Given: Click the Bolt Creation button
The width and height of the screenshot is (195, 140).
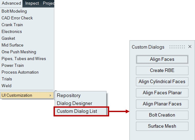Looking at the screenshot, I should point(162,115).
